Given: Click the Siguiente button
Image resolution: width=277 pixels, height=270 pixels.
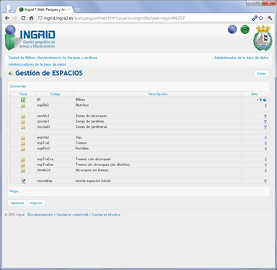Looking at the screenshot, I should (17, 203).
